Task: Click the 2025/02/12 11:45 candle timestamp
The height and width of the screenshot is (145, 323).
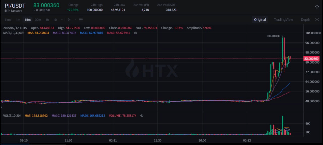Action: pos(15,28)
